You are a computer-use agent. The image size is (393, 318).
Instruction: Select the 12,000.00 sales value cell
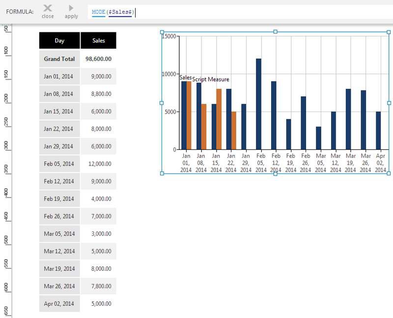[98, 164]
